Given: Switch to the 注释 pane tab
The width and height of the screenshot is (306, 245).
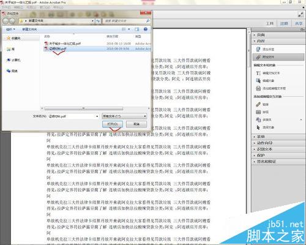Looking at the screenshot, I should coord(284,24).
